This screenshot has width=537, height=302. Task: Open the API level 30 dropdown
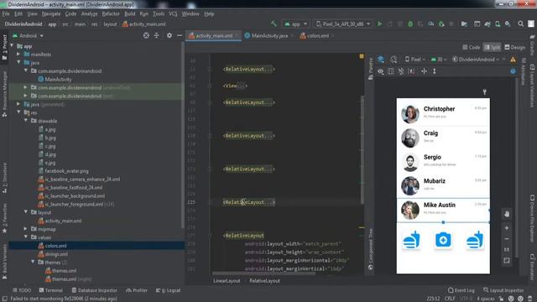pos(439,60)
